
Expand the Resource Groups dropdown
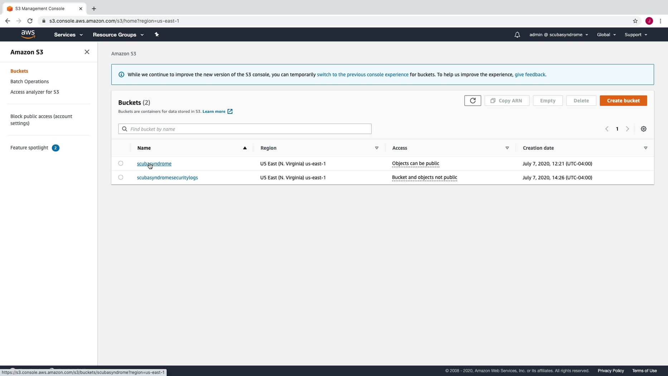tap(118, 35)
